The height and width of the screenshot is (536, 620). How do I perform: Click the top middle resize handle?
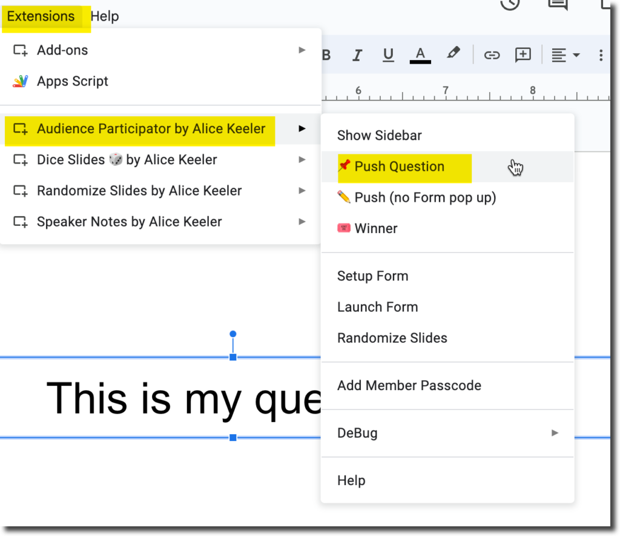[x=233, y=357]
